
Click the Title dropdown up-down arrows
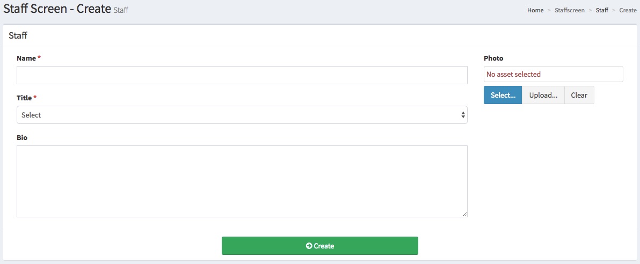tap(463, 115)
